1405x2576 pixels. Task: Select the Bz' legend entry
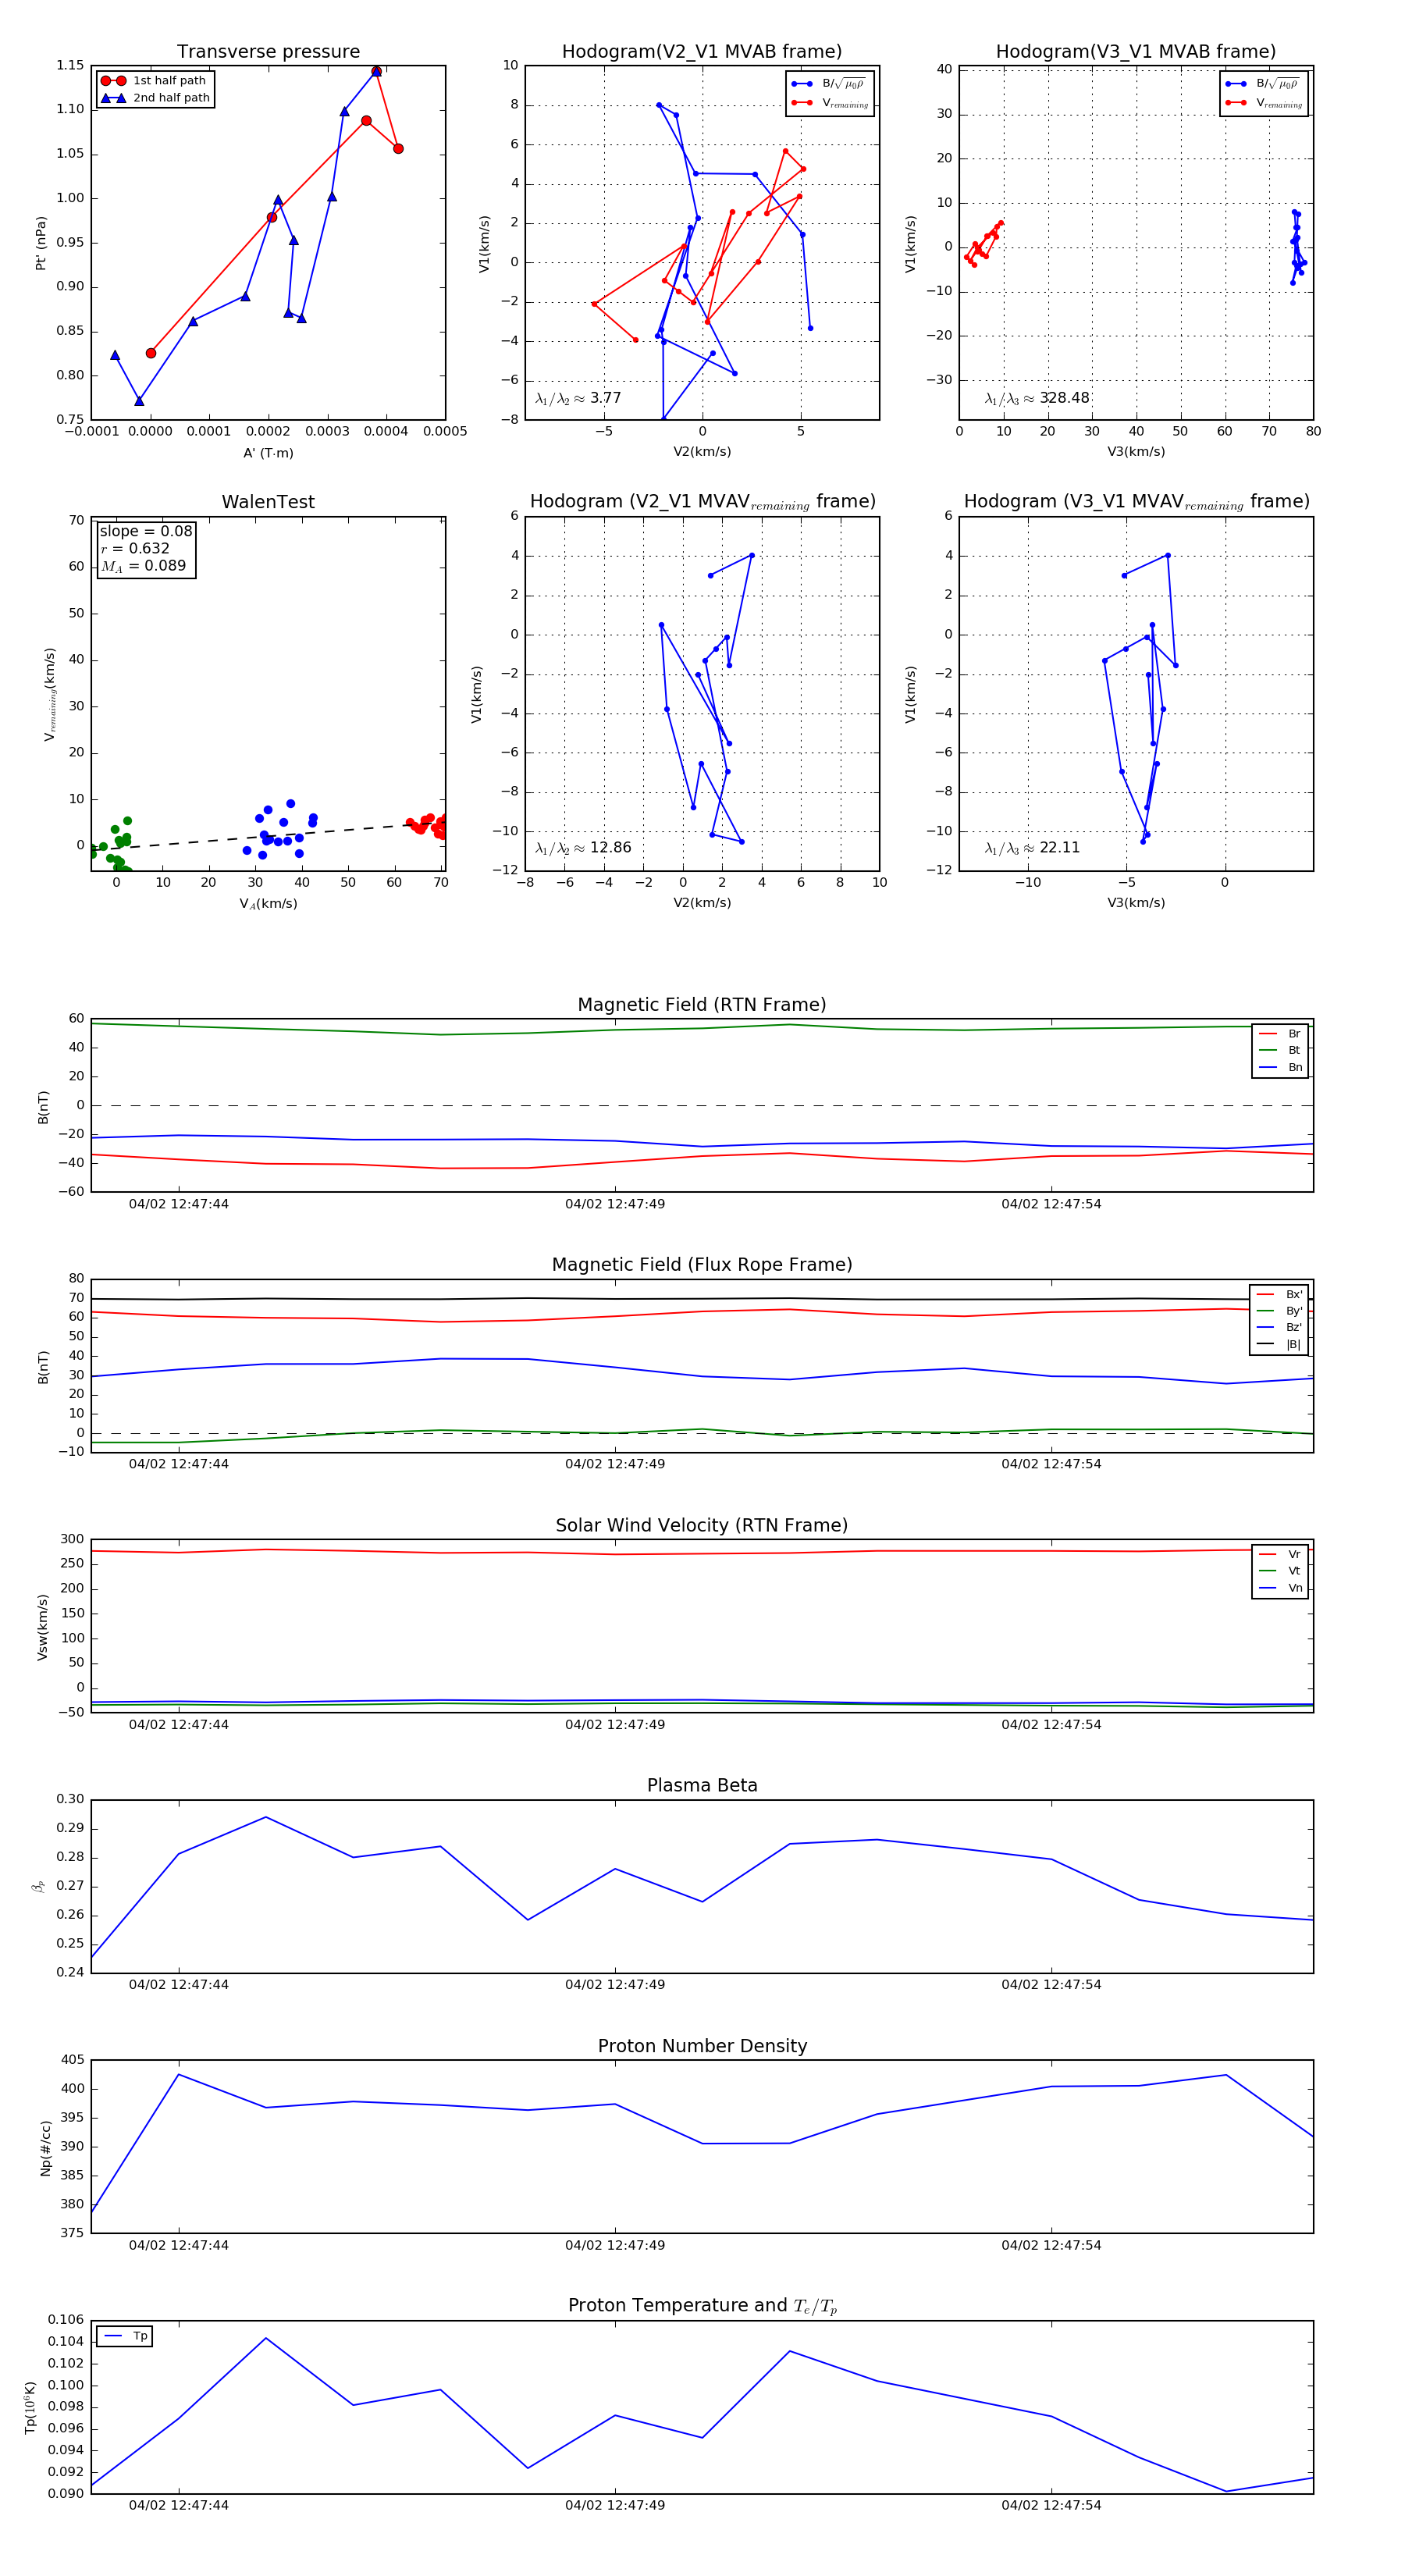click(1280, 1327)
